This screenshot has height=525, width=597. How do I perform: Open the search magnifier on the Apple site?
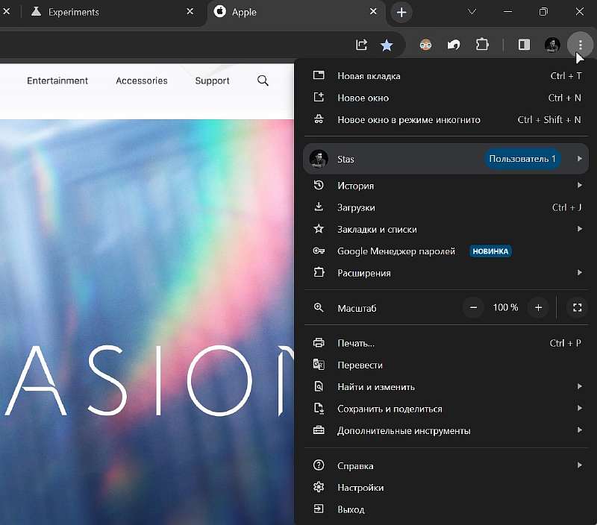click(262, 80)
